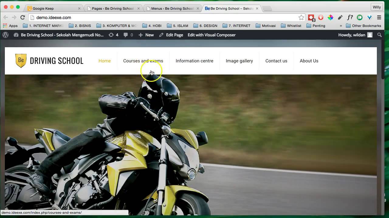Open the Information centre page

tap(194, 61)
